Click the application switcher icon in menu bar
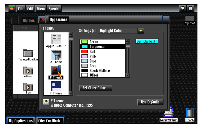The height and width of the screenshot is (127, 202). click(190, 9)
